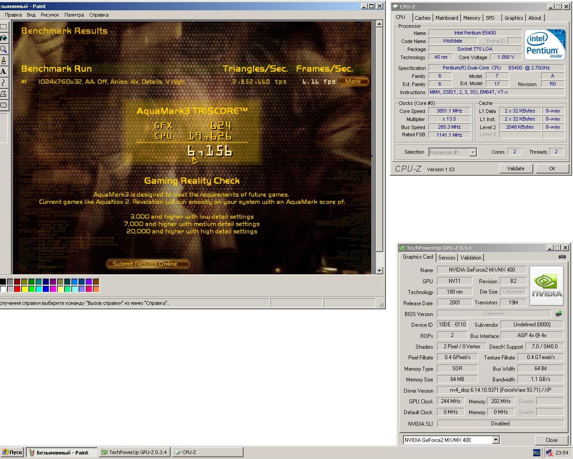573x459 pixels.
Task: Click Submit Results Online in benchmark image
Action: click(147, 264)
